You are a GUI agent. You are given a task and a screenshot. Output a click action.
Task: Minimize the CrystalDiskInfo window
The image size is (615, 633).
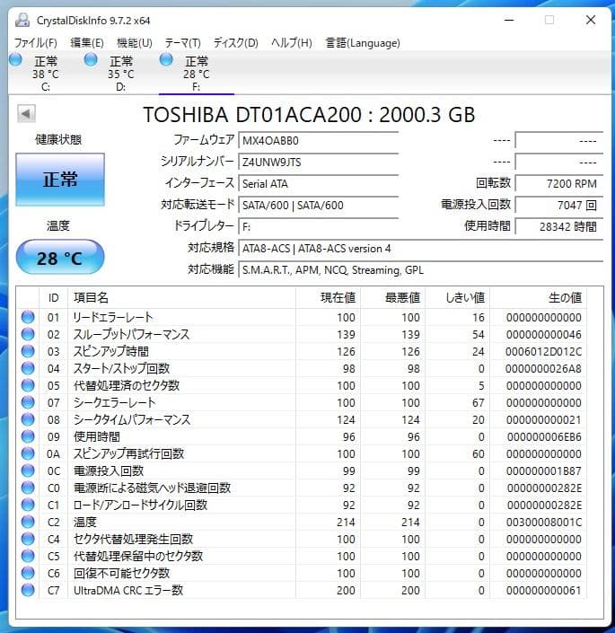tap(509, 20)
